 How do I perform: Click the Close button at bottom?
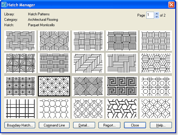tap(135, 125)
